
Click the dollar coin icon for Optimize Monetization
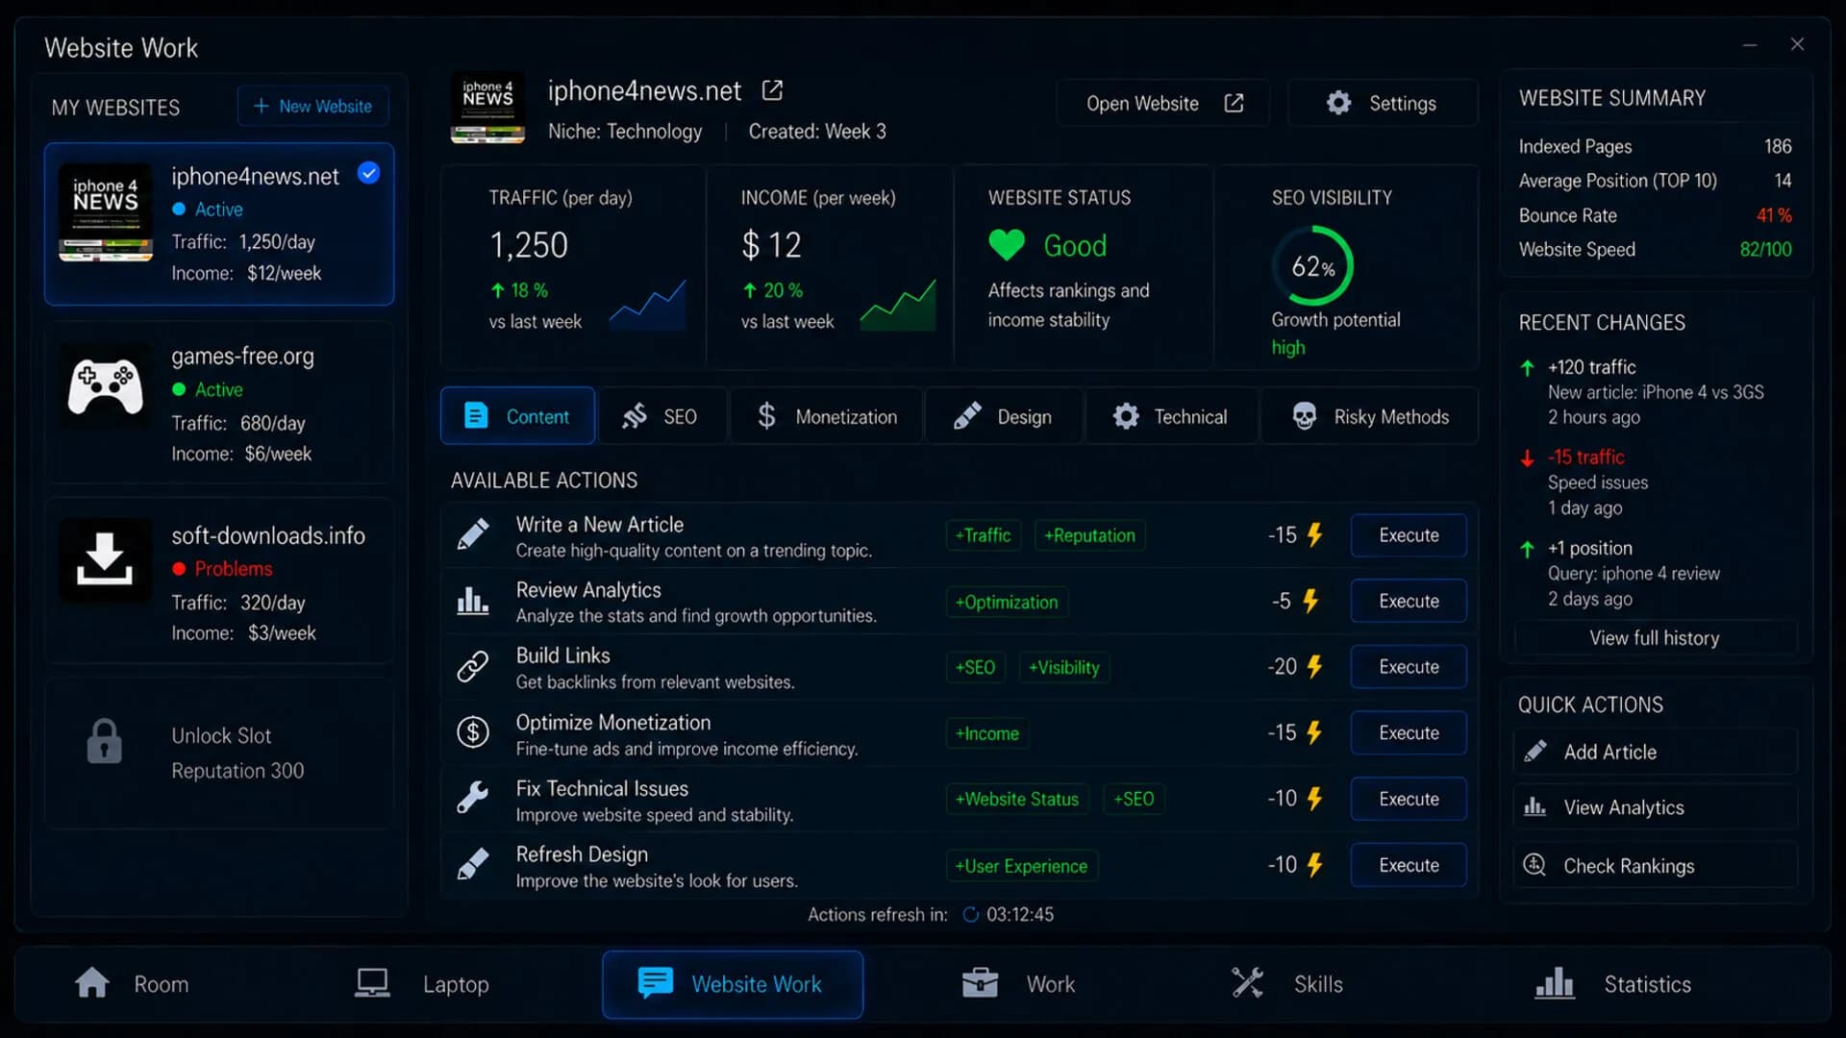[x=472, y=732]
